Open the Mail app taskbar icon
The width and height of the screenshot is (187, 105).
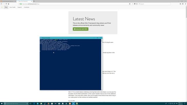(59, 104)
